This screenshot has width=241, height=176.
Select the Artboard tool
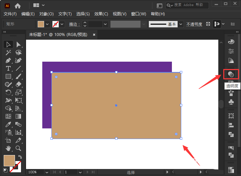pos(8,140)
